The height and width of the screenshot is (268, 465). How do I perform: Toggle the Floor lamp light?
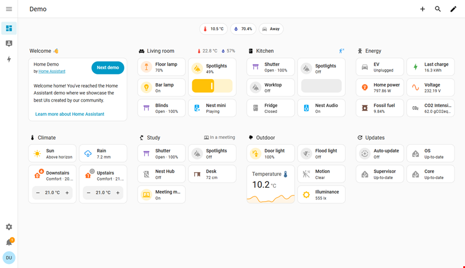[x=146, y=67]
